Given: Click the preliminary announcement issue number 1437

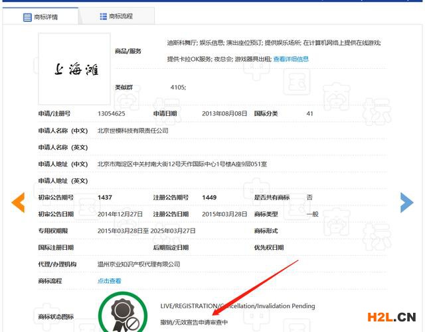Looking at the screenshot, I should (x=104, y=197).
